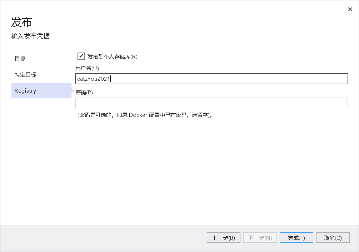Click the arrow notch right of Registry
This screenshot has width=359, height=252.
point(73,91)
